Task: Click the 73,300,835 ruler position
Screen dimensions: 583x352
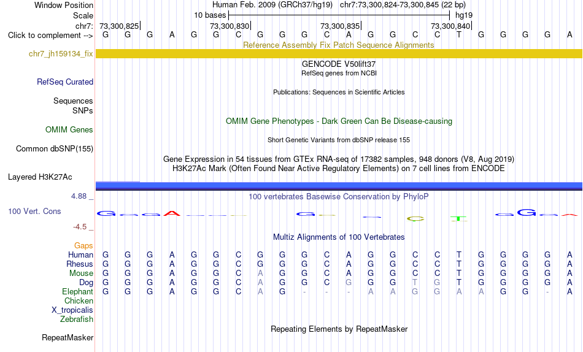Action: (340, 26)
